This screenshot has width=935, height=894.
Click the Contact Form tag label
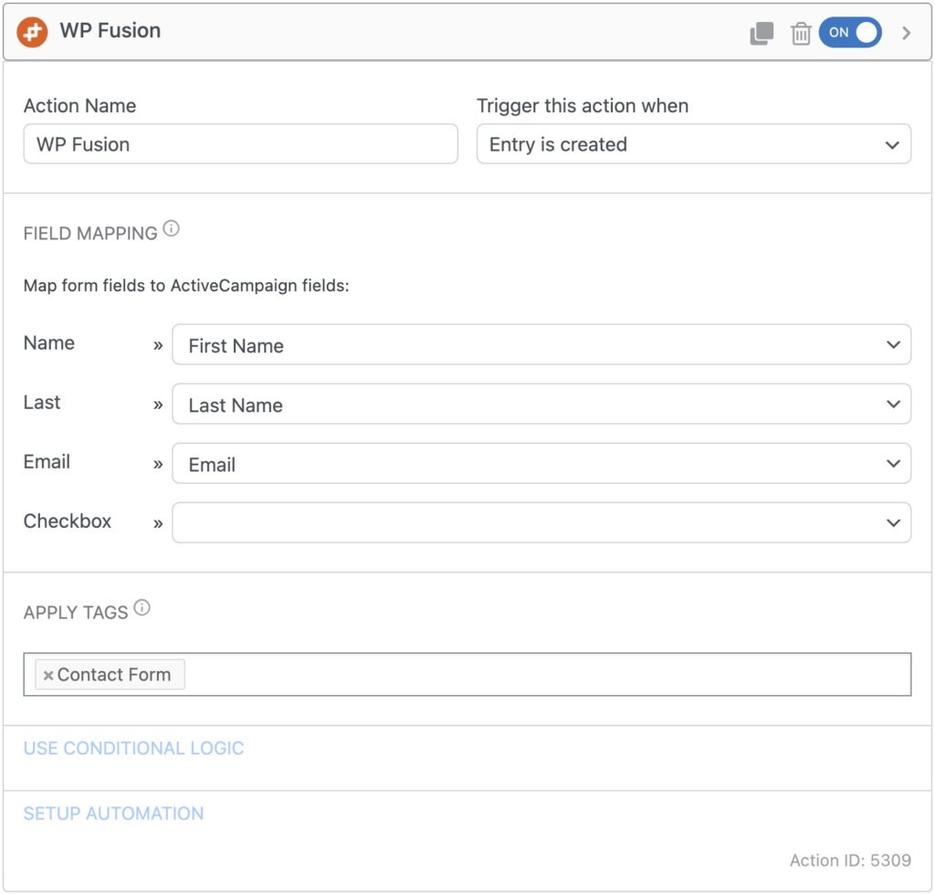114,675
